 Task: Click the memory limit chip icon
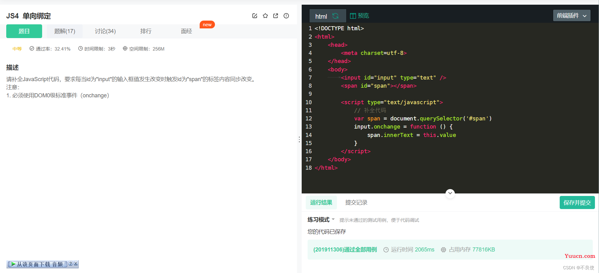[x=125, y=48]
